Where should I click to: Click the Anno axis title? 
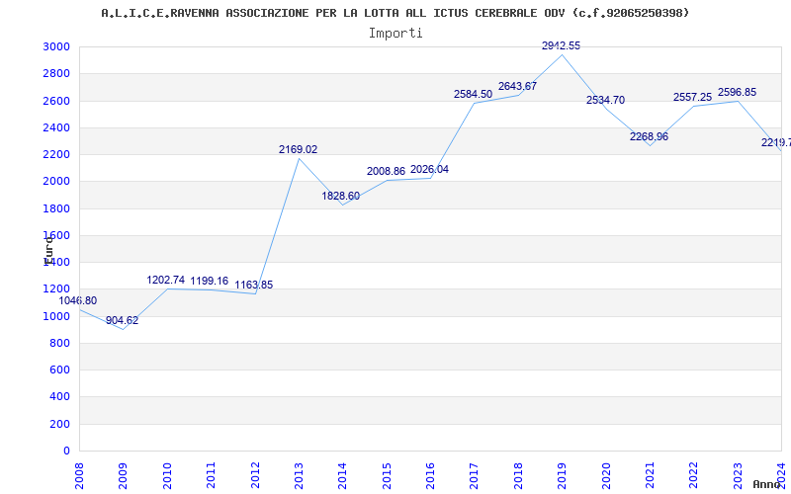point(767,485)
